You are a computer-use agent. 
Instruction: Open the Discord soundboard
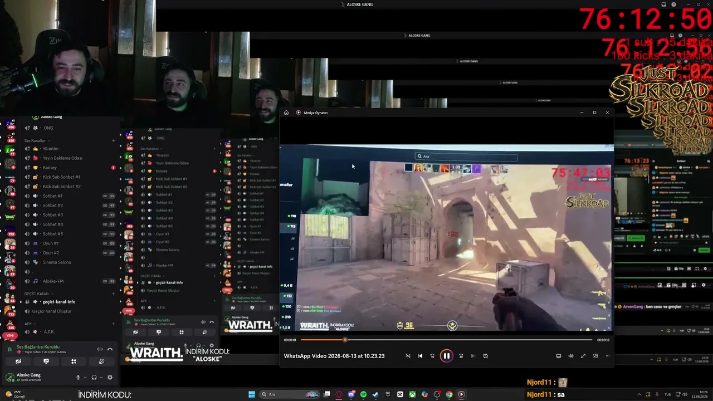click(x=101, y=361)
